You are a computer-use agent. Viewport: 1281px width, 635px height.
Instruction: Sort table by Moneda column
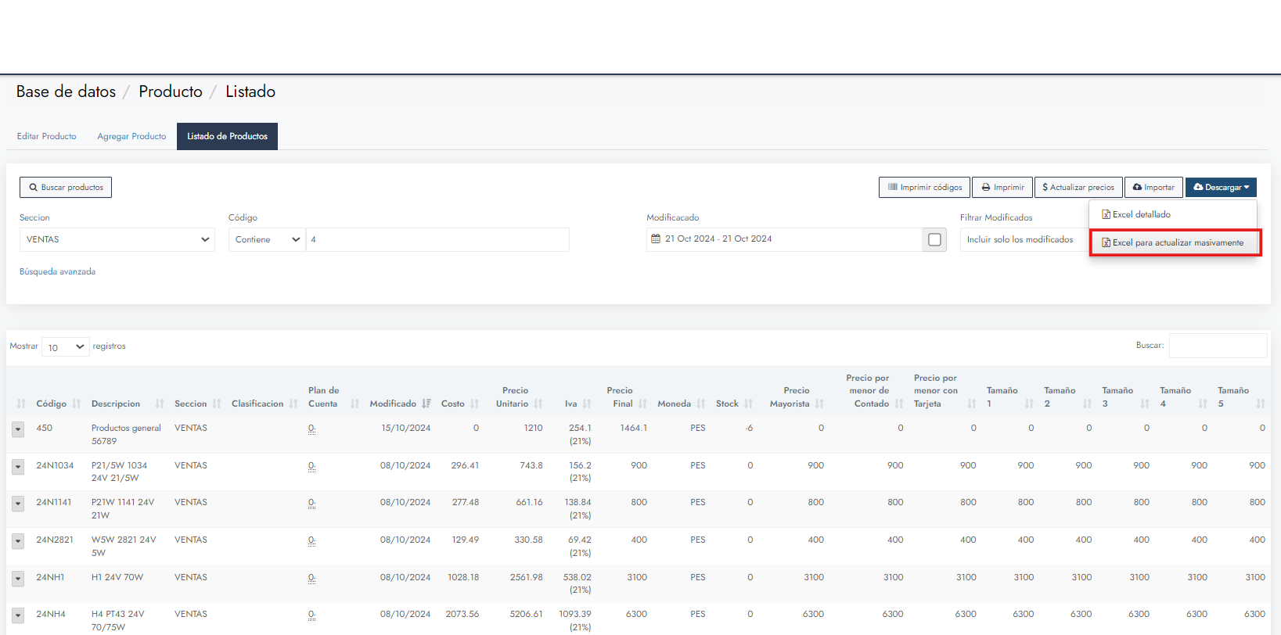coord(681,404)
